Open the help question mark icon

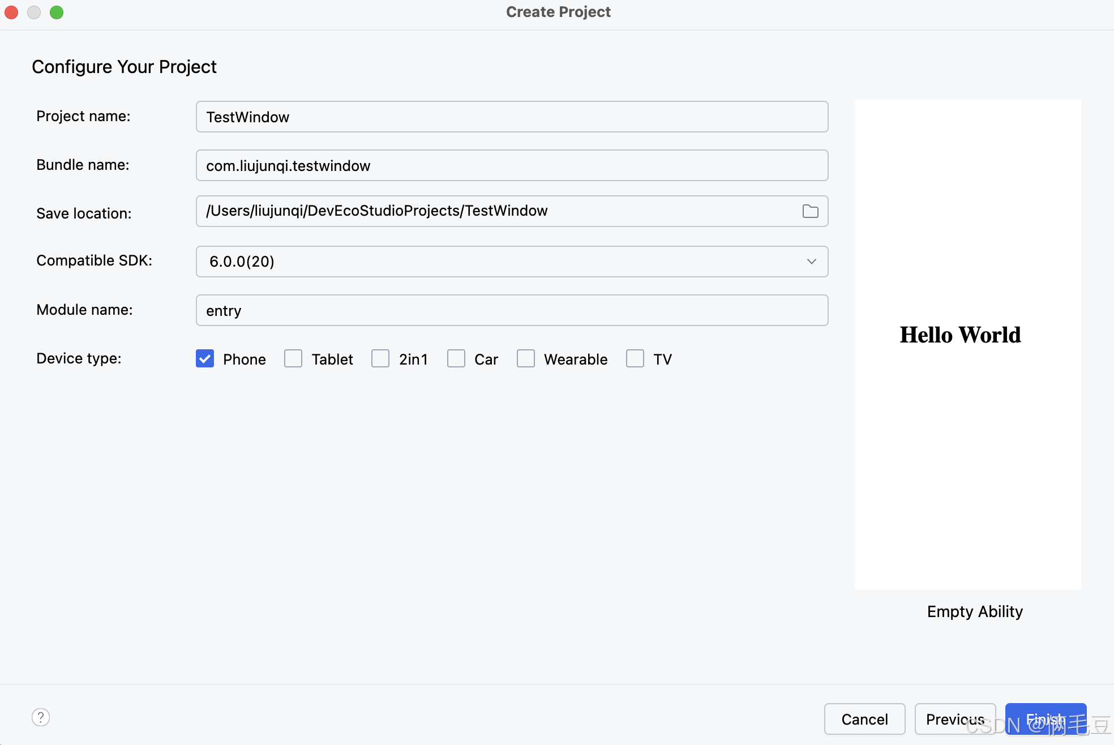tap(41, 717)
